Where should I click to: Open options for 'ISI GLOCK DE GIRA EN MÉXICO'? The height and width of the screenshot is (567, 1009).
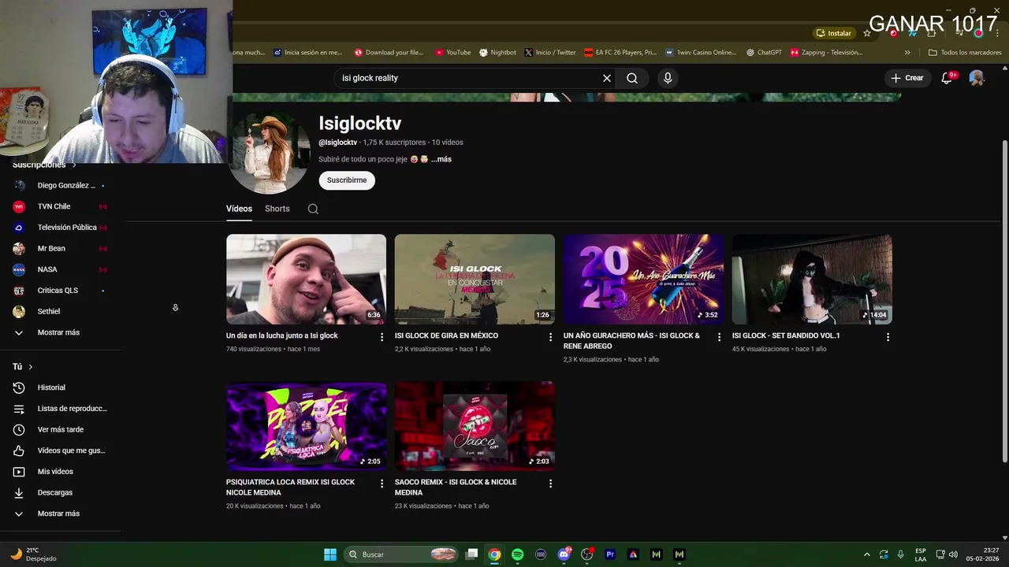[x=550, y=337]
